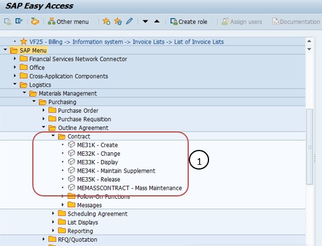Open the VF25 List of Invoice Lists favorite
This screenshot has width=322, height=246.
[x=127, y=42]
